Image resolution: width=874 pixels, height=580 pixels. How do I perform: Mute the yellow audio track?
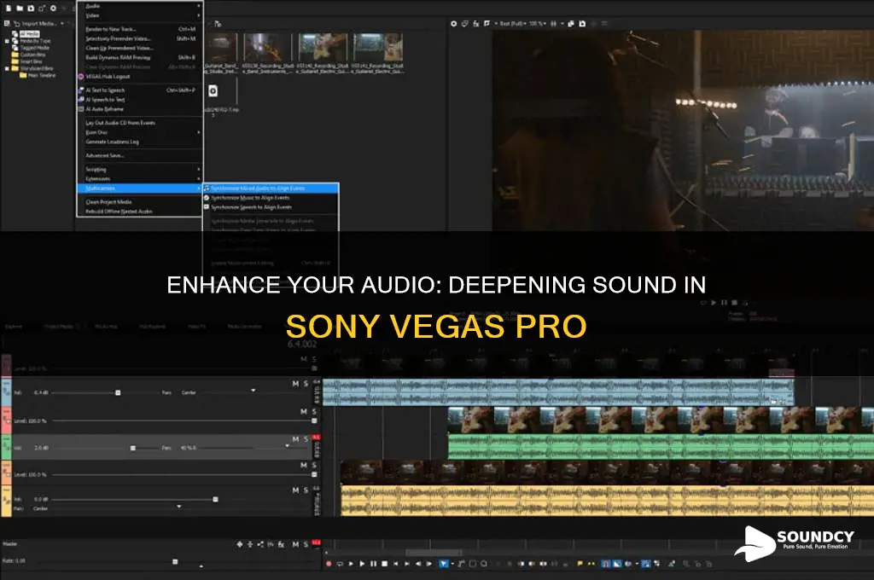tap(295, 490)
